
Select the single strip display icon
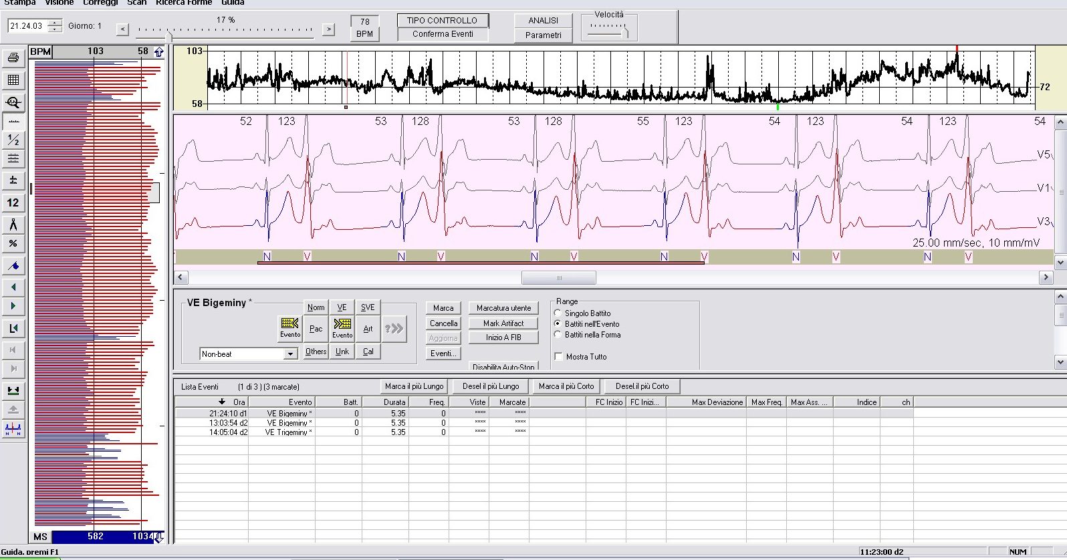13,122
